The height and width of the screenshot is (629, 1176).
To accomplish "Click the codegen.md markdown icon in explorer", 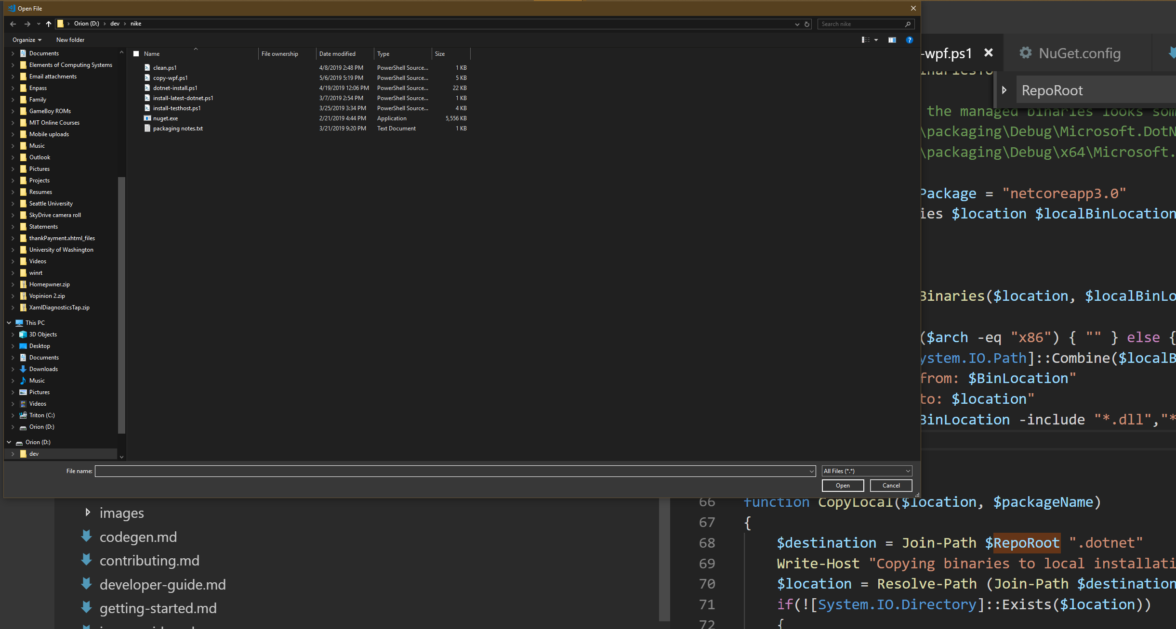I will pyautogui.click(x=87, y=536).
